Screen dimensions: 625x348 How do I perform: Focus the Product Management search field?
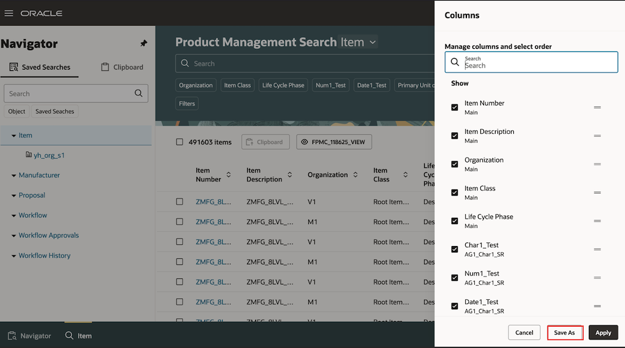click(x=305, y=63)
